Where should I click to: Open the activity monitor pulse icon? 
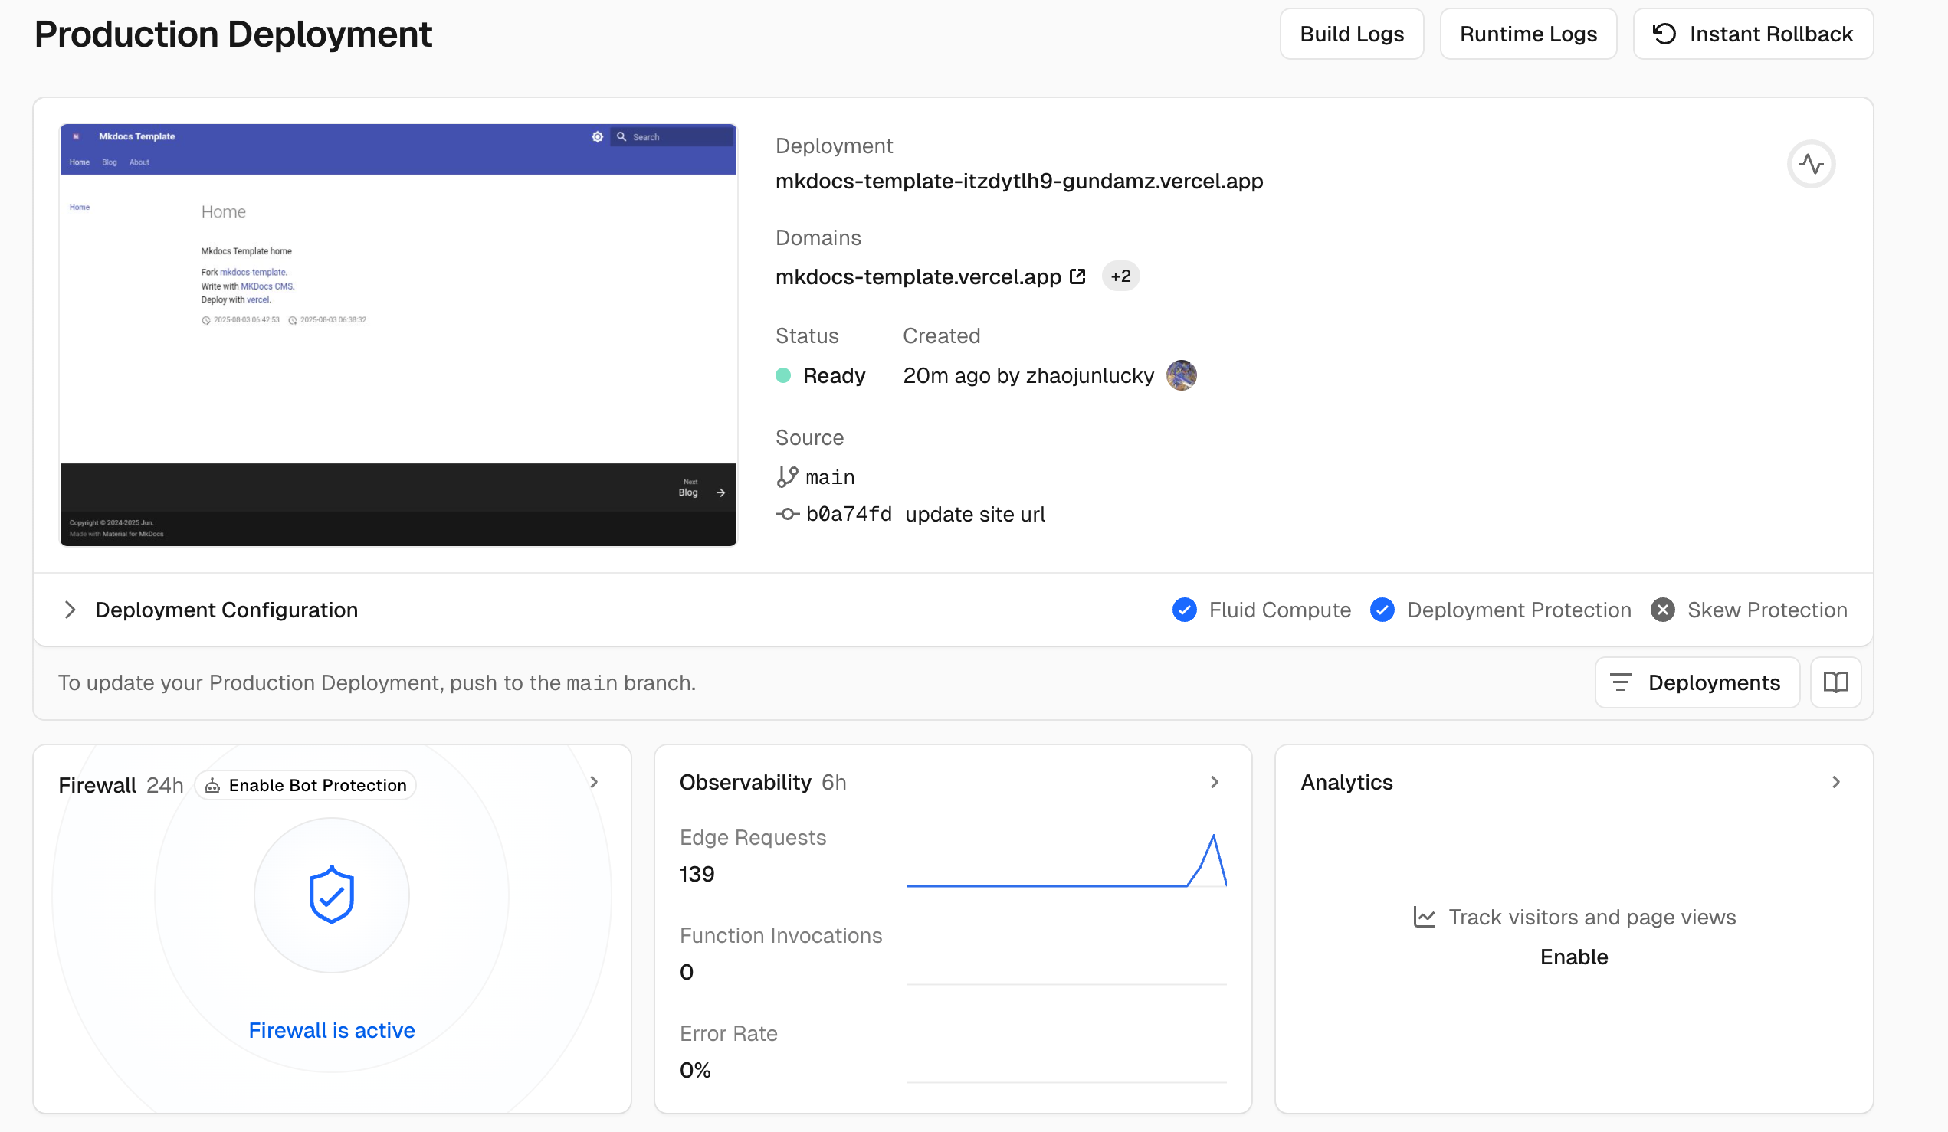coord(1810,164)
